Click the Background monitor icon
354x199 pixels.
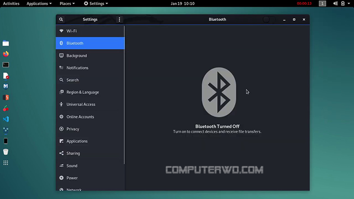point(61,55)
